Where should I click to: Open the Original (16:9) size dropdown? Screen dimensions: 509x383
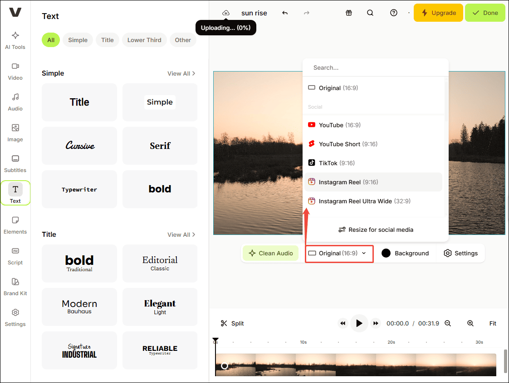click(x=339, y=254)
